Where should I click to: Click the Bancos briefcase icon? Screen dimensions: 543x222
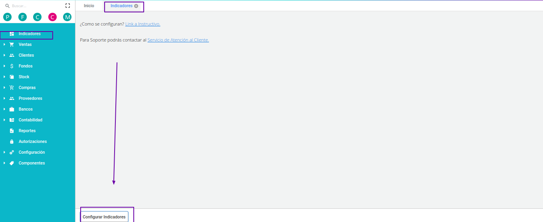[12, 109]
